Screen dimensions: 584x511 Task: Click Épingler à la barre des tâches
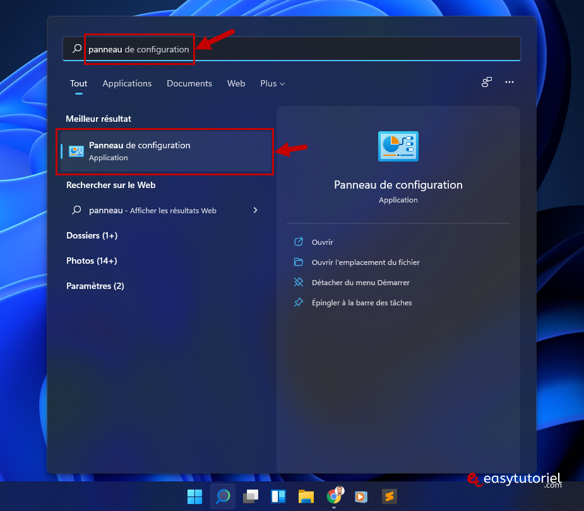[x=362, y=303]
